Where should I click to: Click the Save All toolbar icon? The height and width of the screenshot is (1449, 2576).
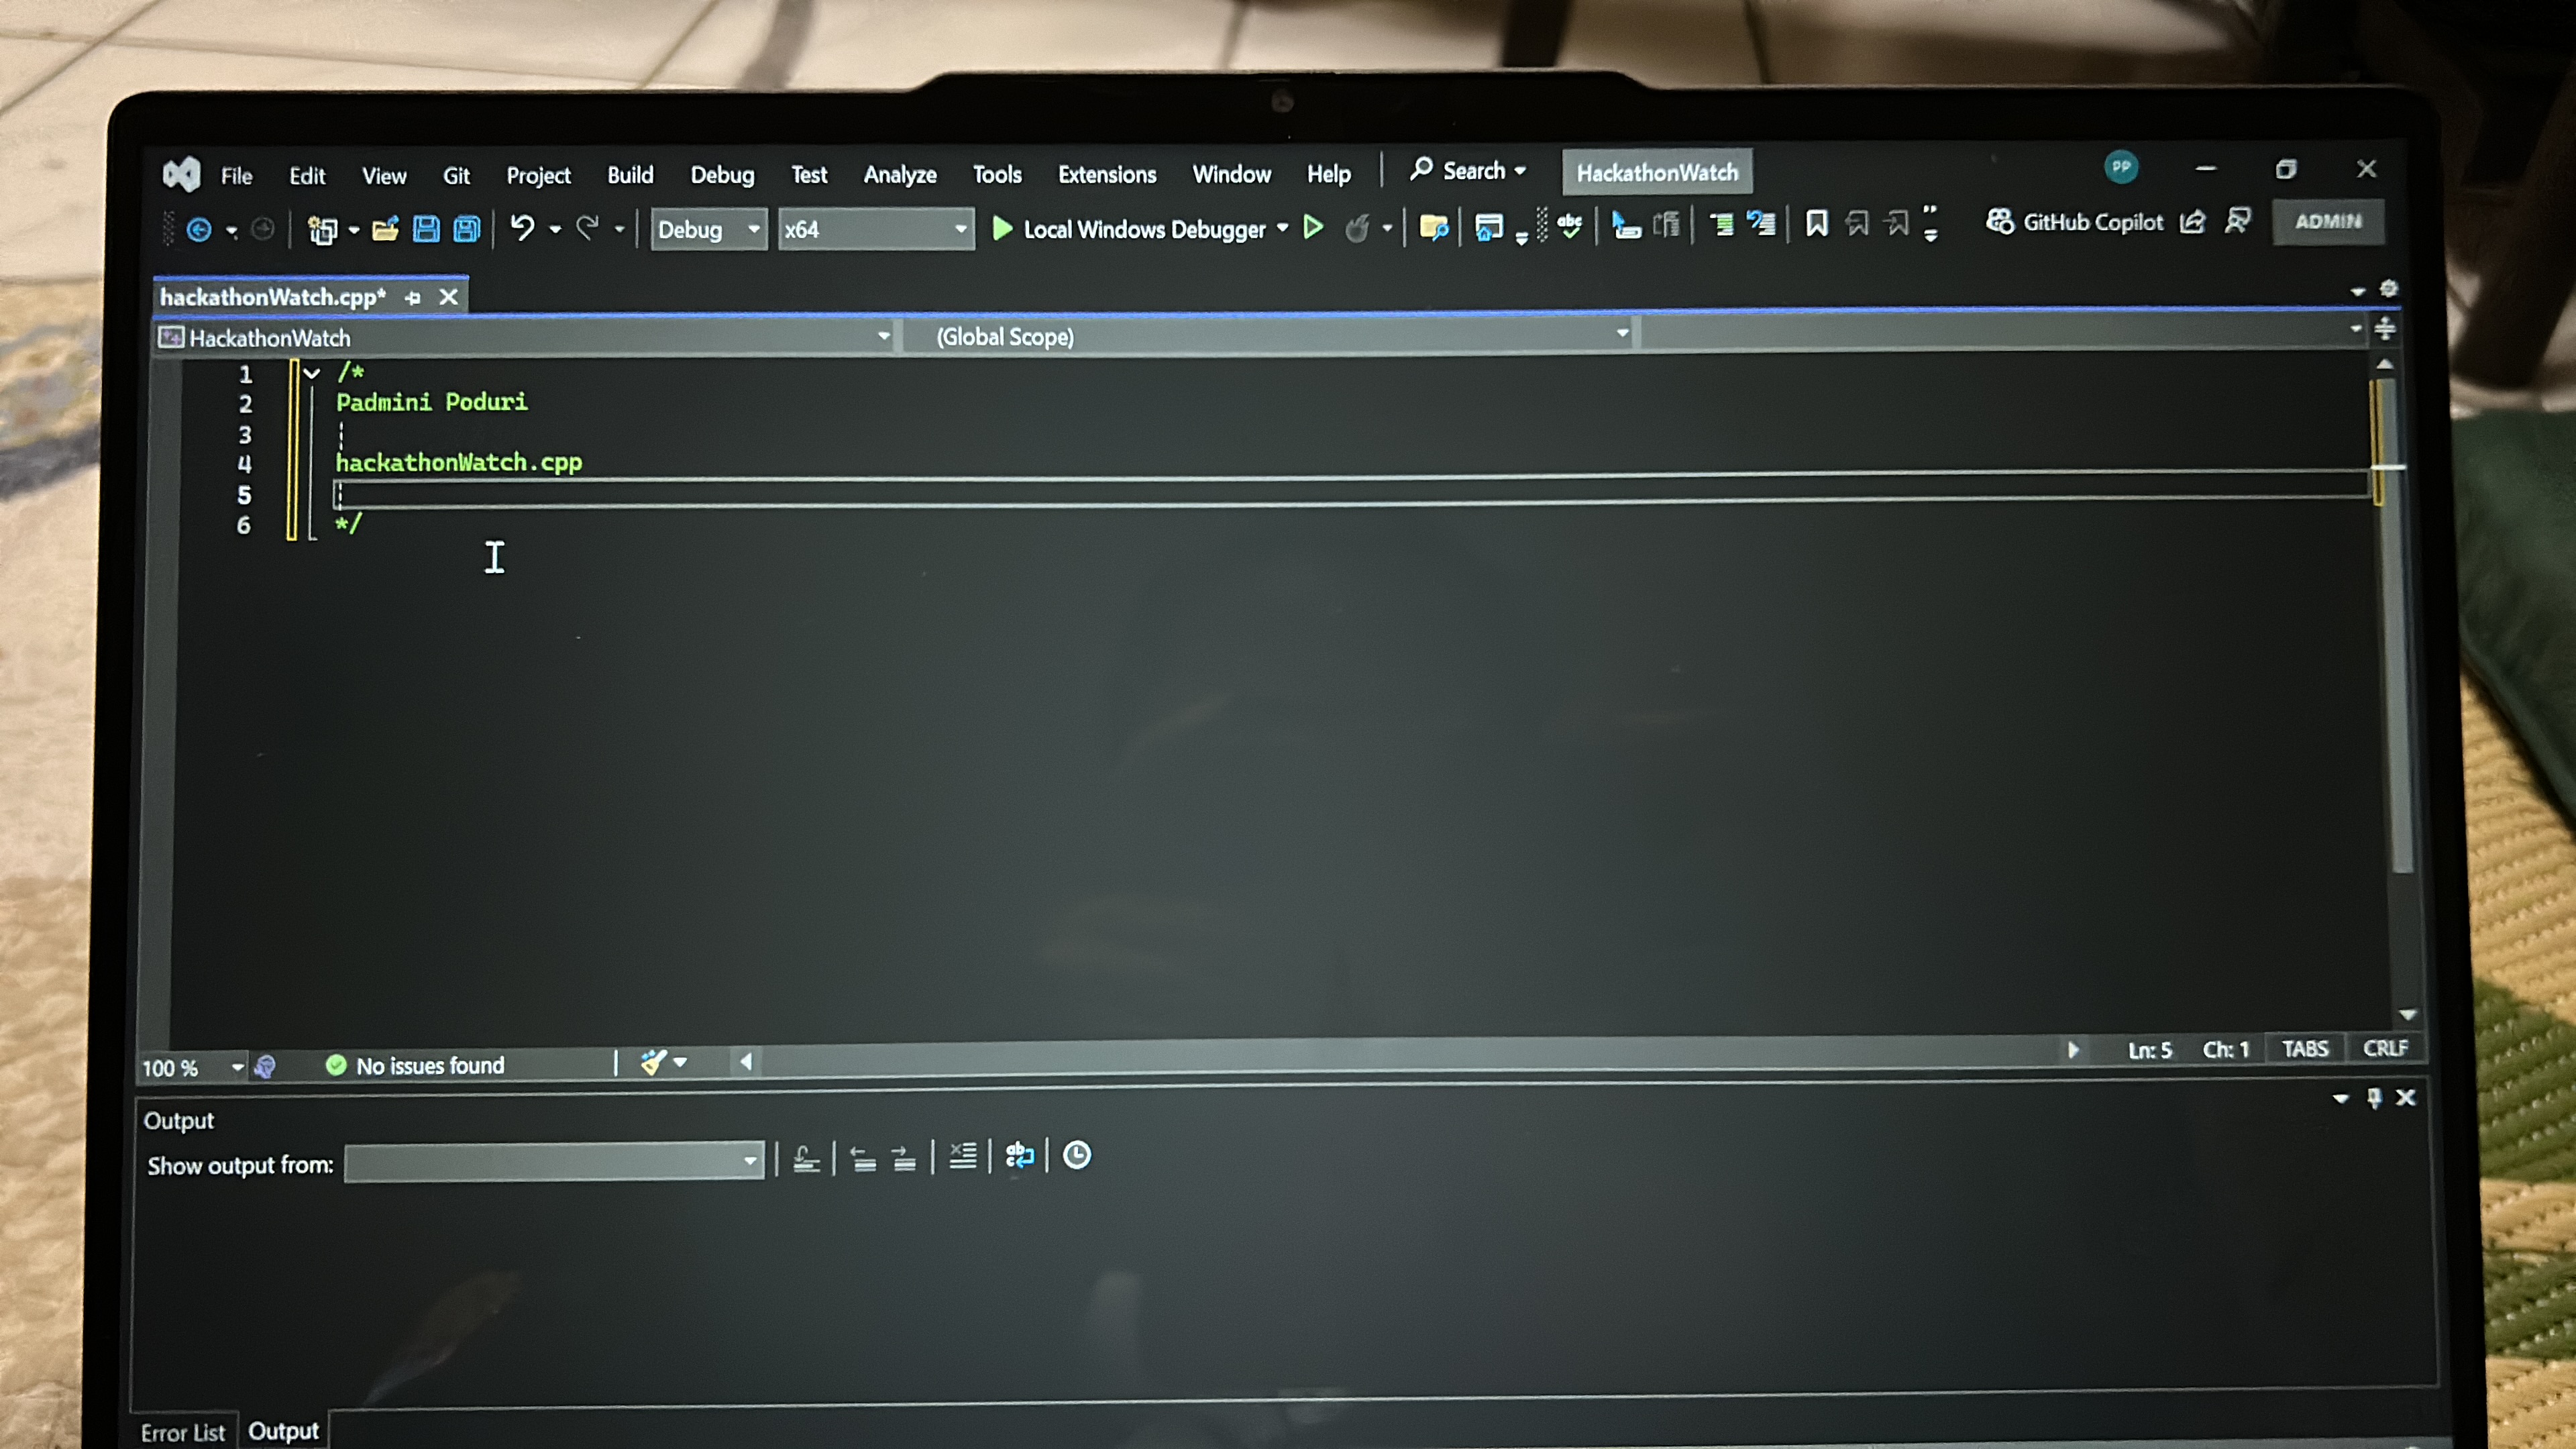tap(467, 229)
